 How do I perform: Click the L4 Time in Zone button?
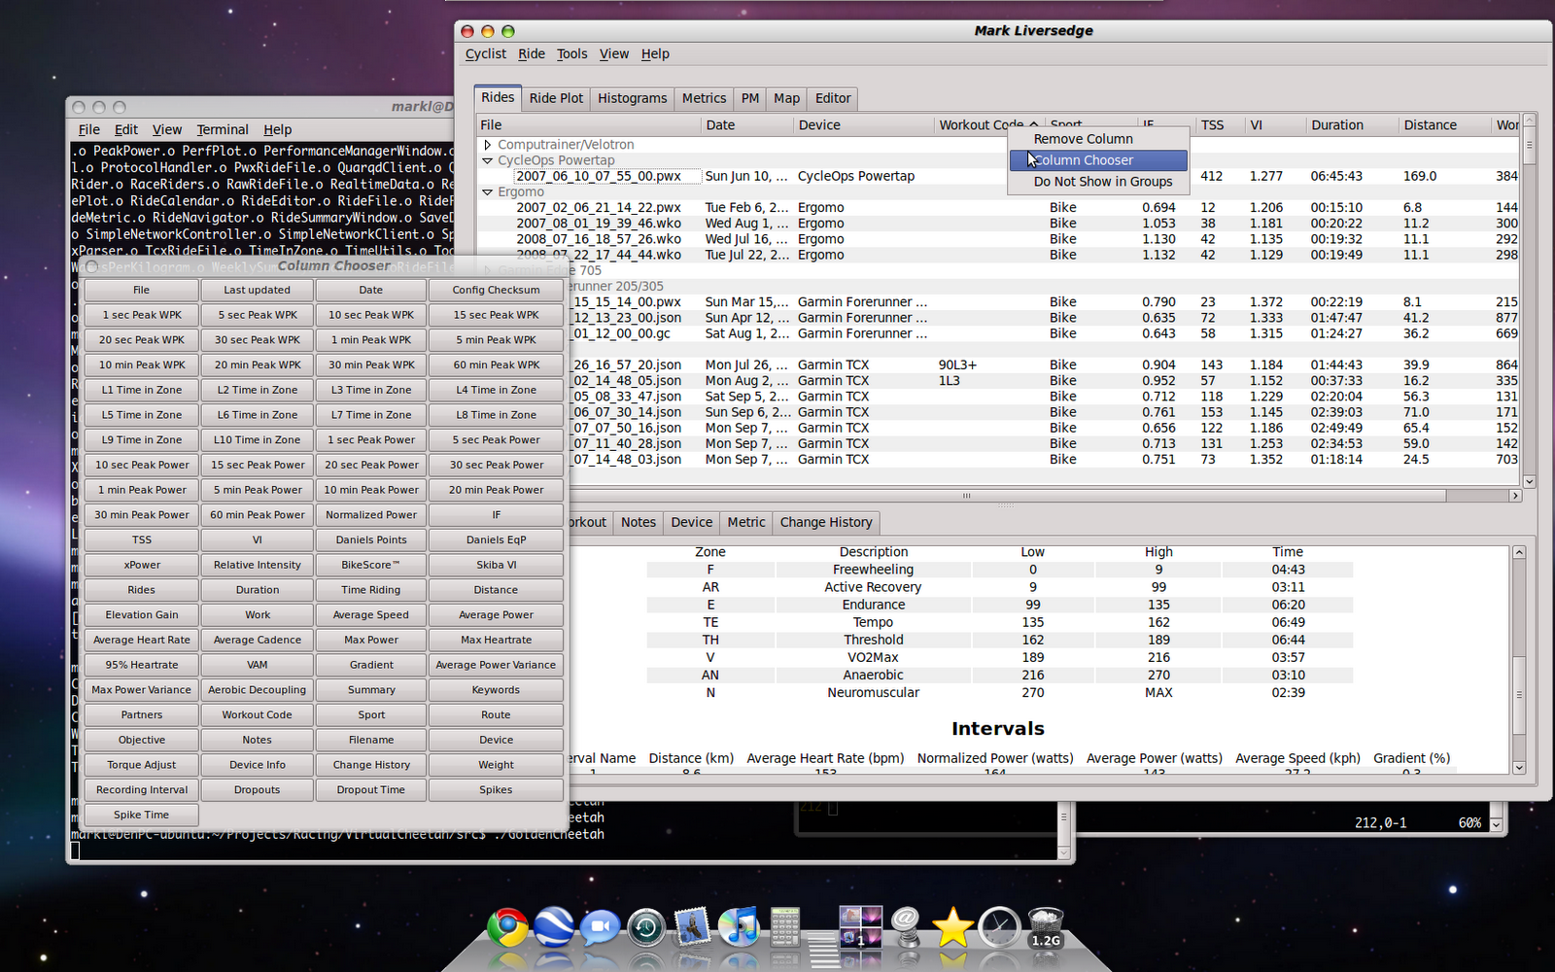click(497, 390)
